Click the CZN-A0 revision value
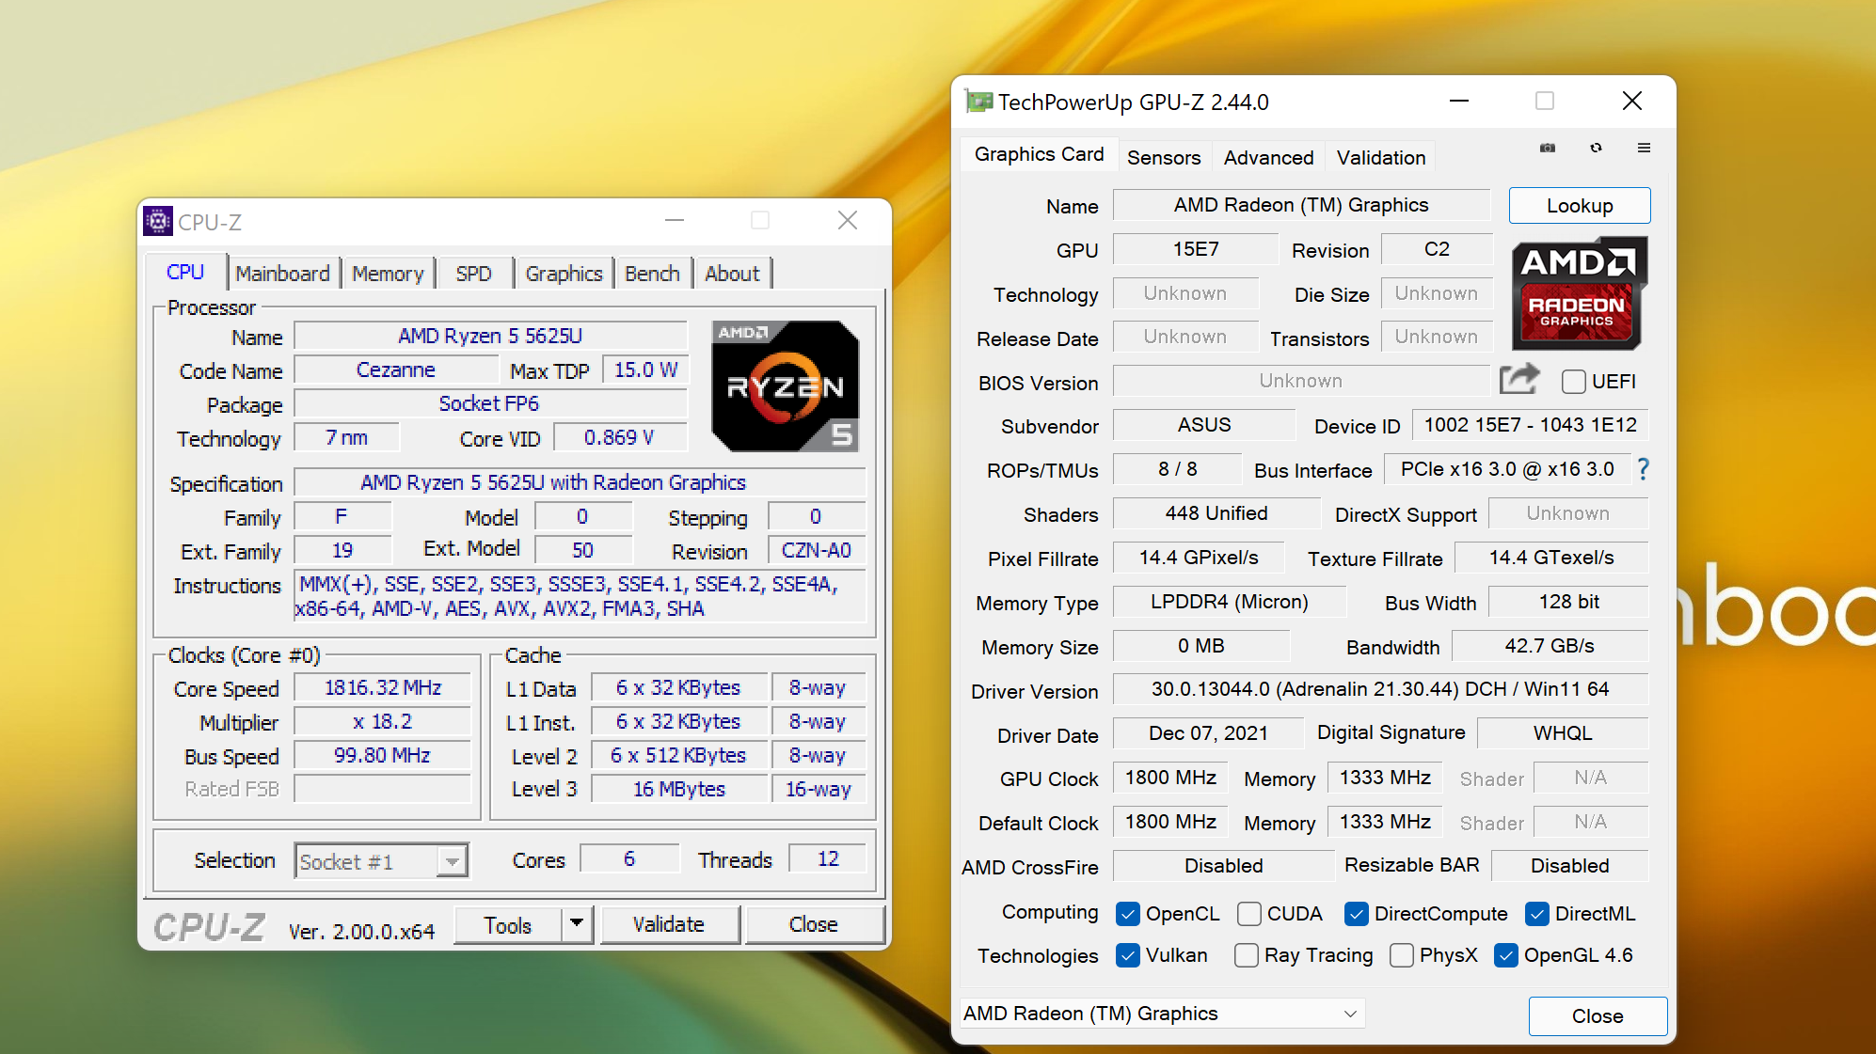Image resolution: width=1876 pixels, height=1054 pixels. point(816,550)
